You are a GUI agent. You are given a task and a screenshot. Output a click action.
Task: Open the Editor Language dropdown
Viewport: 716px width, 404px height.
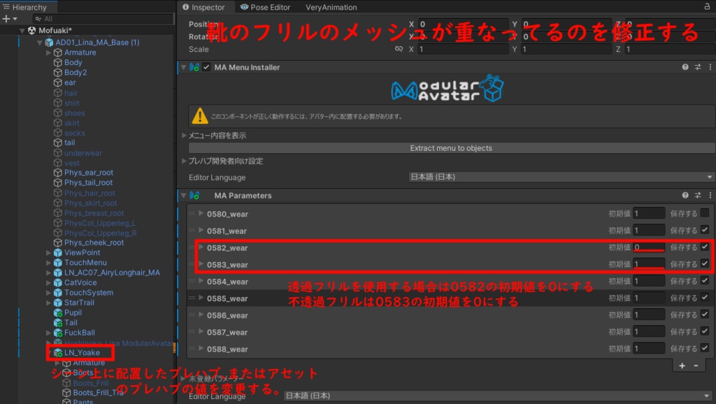coord(561,177)
